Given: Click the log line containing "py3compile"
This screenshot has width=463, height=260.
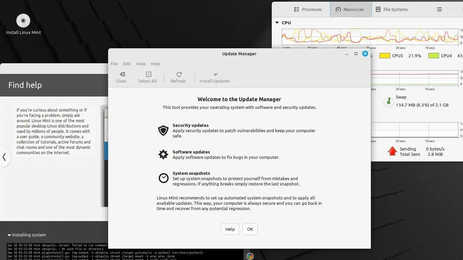Looking at the screenshot, I should [105, 253].
